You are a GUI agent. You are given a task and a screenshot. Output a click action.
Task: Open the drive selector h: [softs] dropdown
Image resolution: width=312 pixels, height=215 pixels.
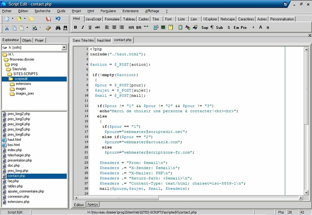tap(64, 48)
